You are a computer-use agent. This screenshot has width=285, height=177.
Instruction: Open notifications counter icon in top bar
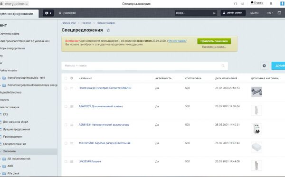[48, 13]
